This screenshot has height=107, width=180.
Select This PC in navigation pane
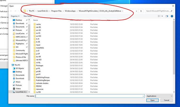pos(17,65)
